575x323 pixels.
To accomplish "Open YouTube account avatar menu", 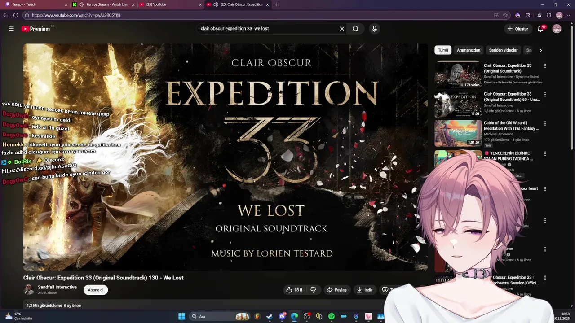I will pyautogui.click(x=557, y=29).
